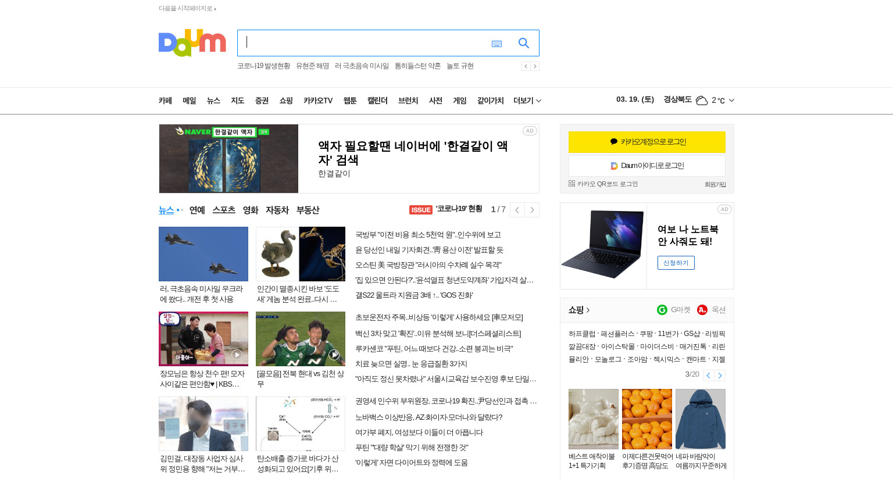Click the laptop advertisement image
Viewport: 893px width, 479px height.
coord(603,246)
